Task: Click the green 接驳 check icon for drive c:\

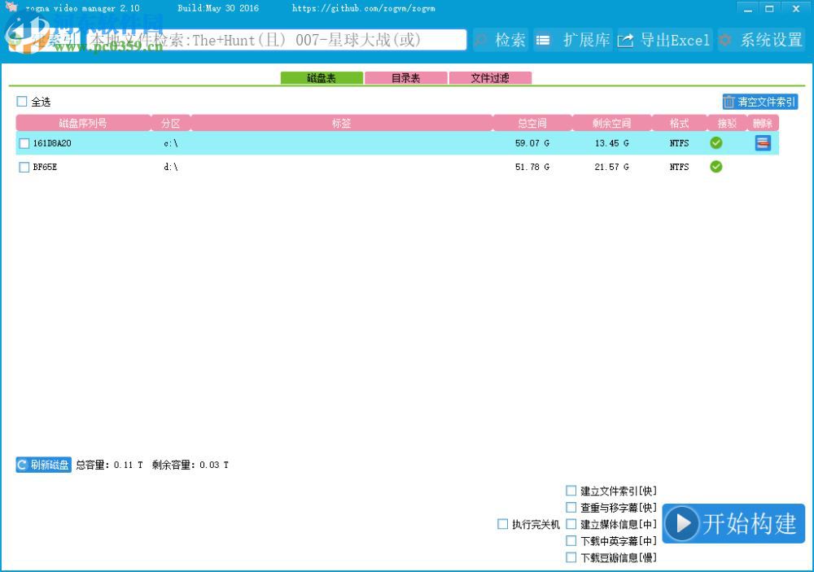Action: (716, 143)
